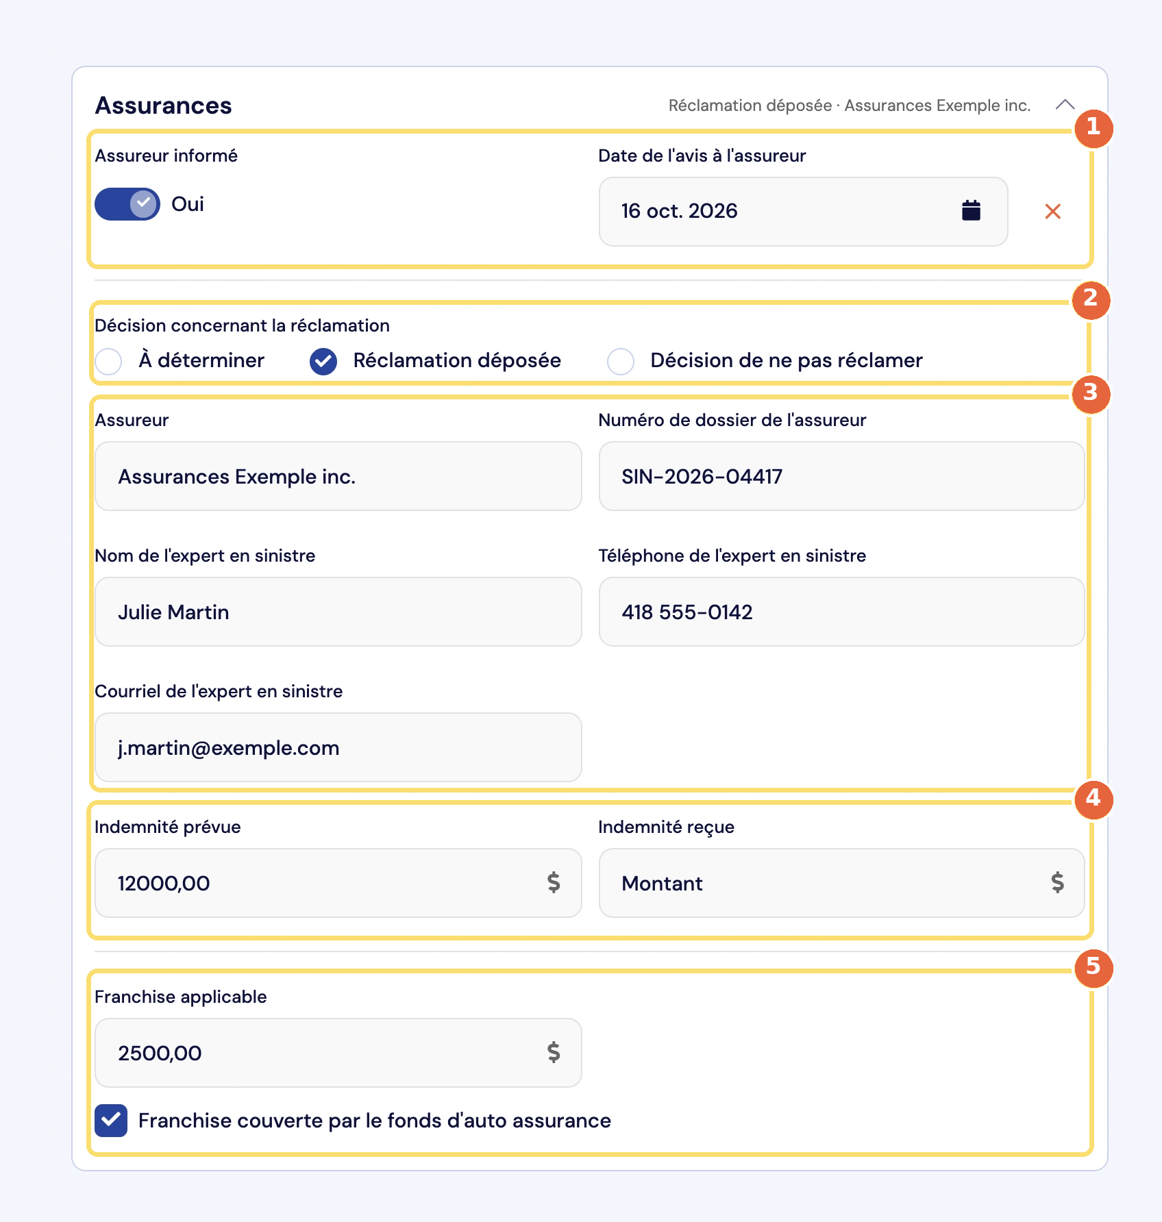Click the Assurances section heading
Image resolution: width=1162 pixels, height=1222 pixels.
pyautogui.click(x=164, y=105)
